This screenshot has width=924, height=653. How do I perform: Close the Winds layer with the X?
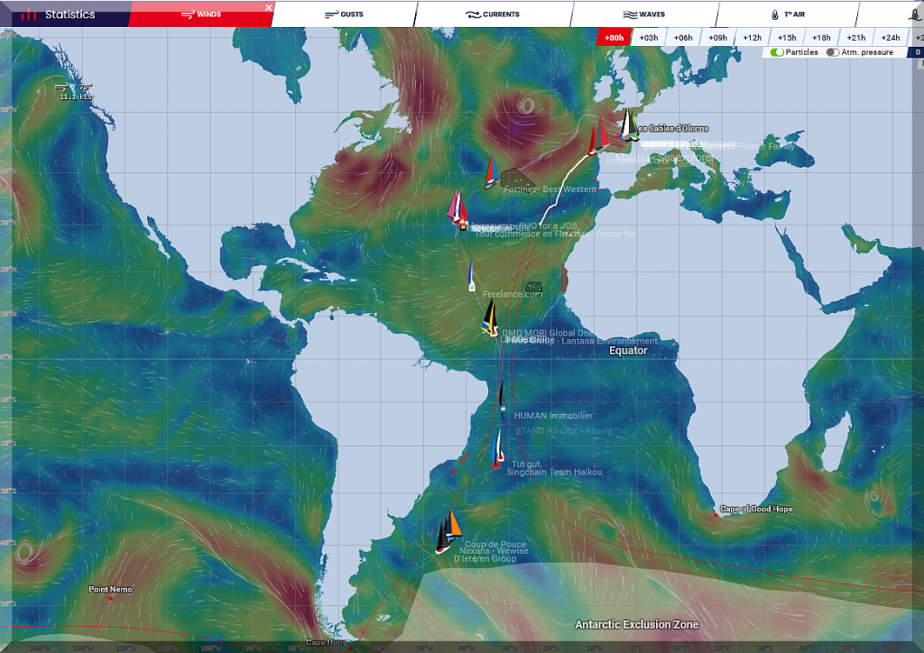pos(268,8)
